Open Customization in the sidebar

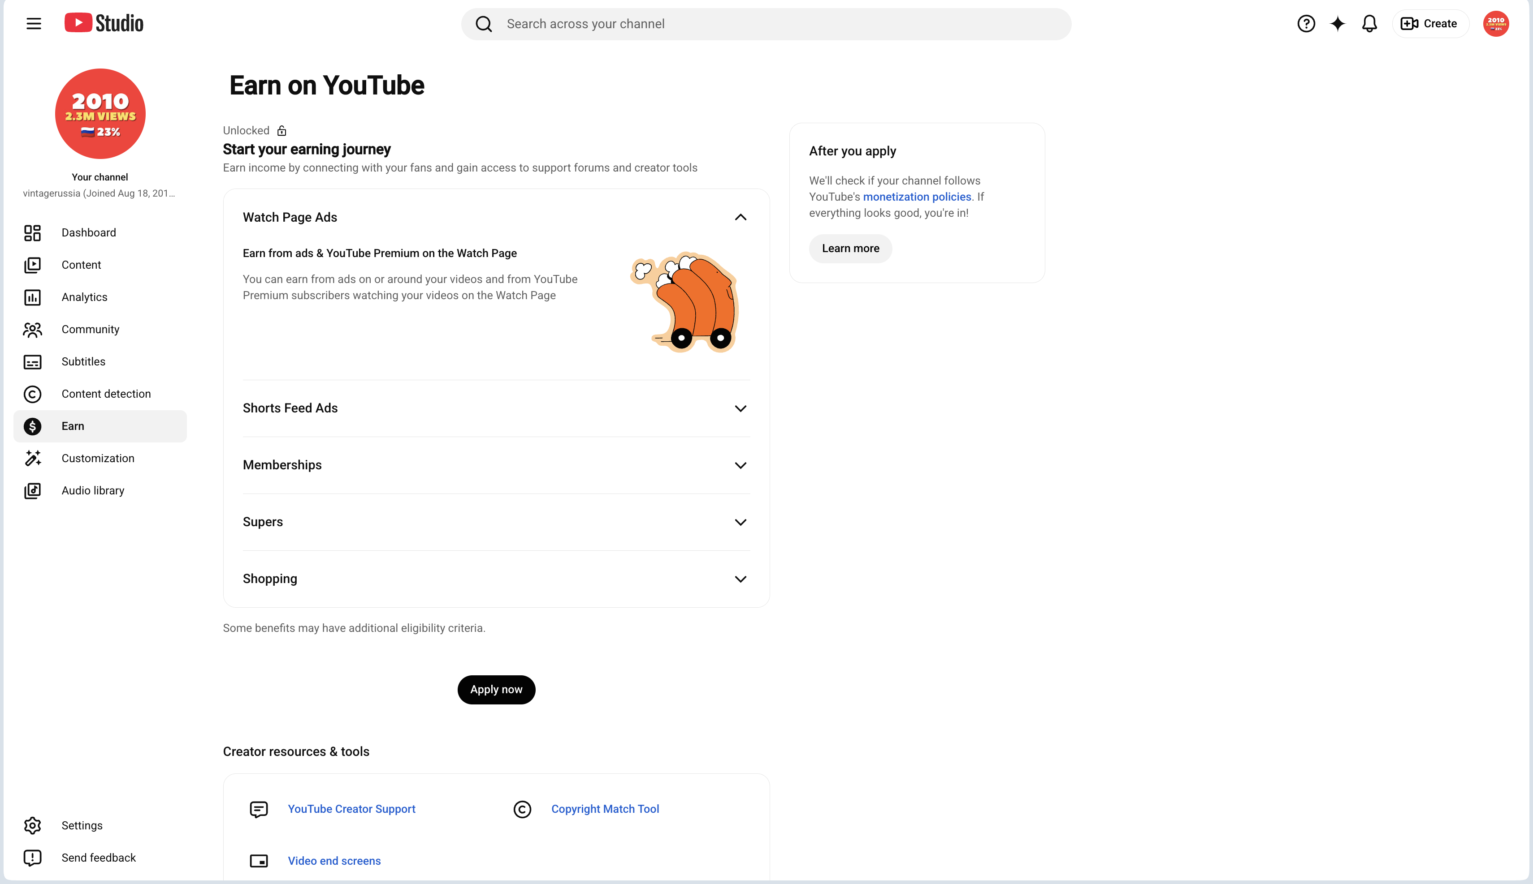tap(100, 459)
